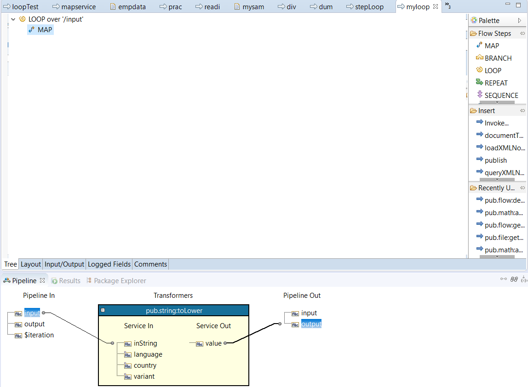Switch to the dum editor tab

tap(321, 7)
